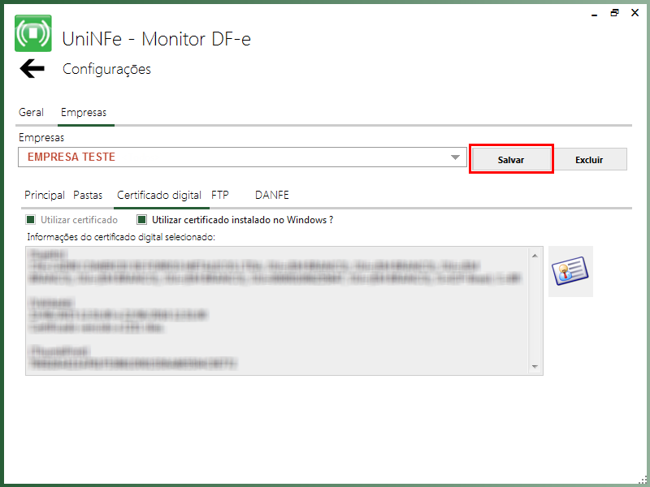Select the EMPRESA TESTE combo box
The image size is (650, 487).
point(242,157)
